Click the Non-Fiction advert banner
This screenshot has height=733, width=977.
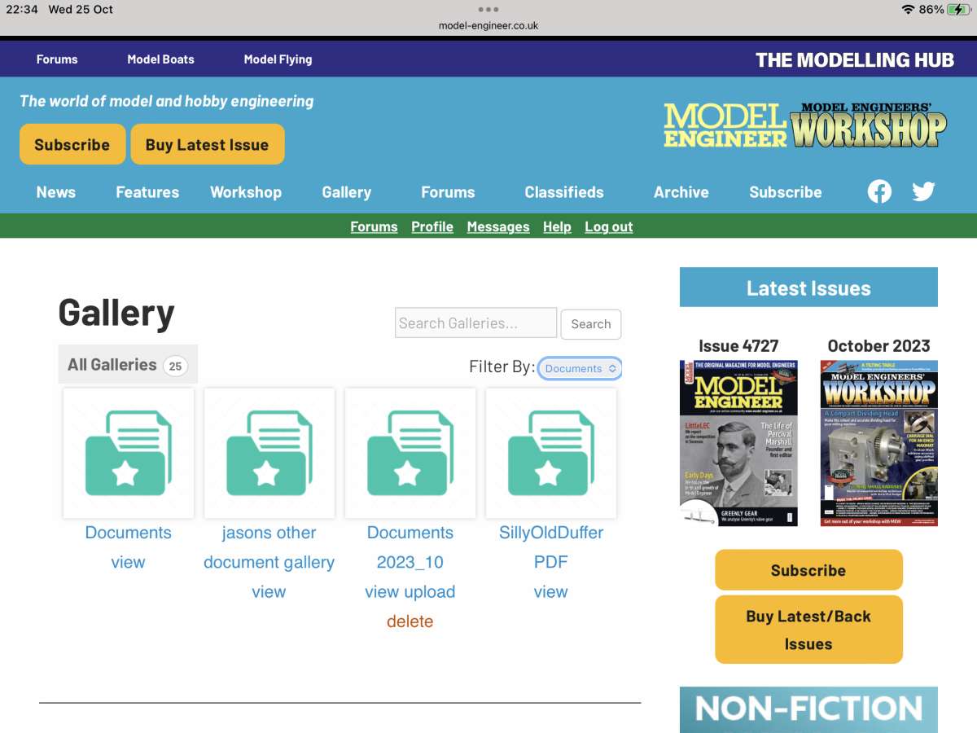[x=808, y=709]
